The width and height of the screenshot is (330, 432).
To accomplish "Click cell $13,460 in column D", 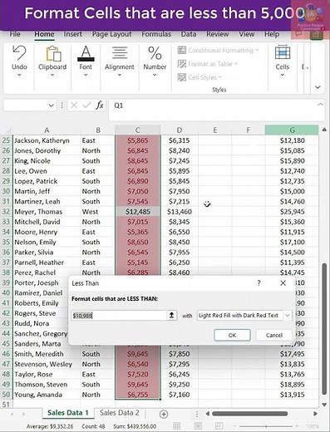I will click(180, 212).
